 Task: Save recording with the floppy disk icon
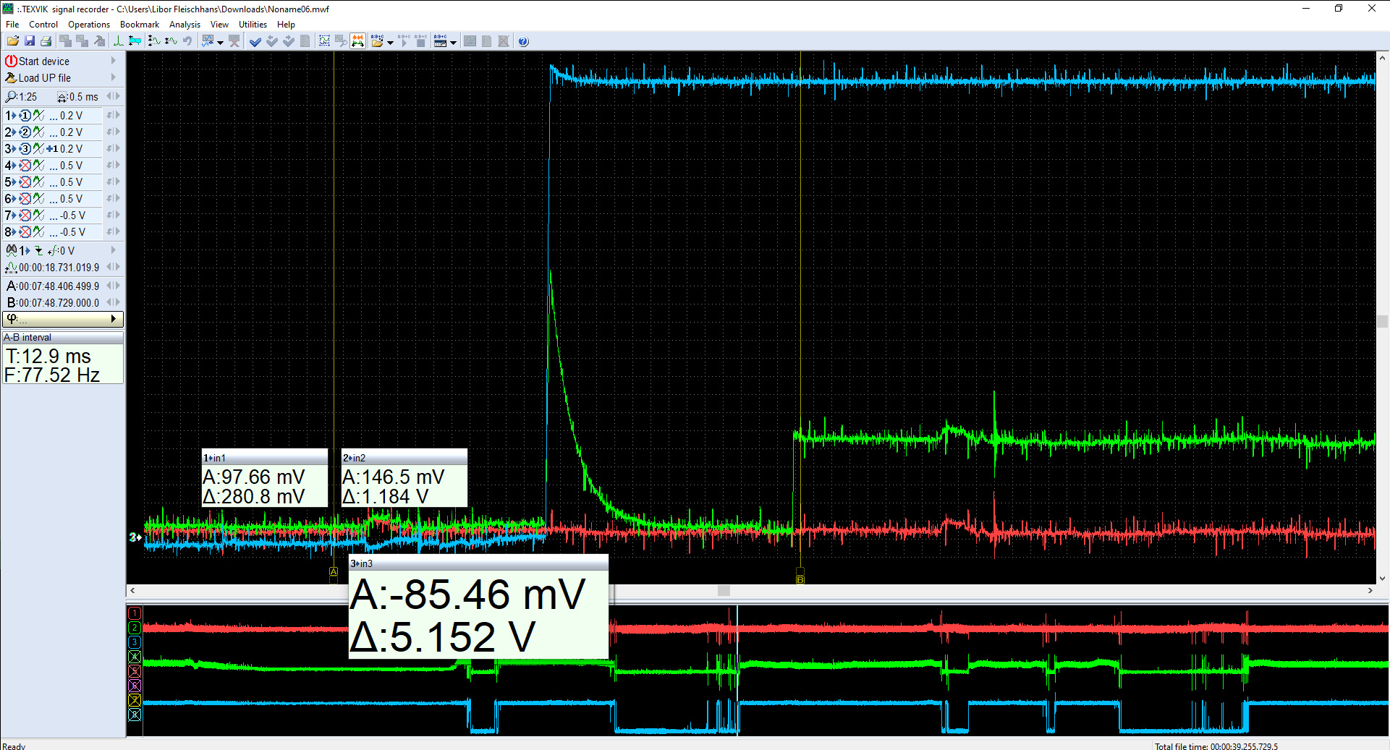[x=30, y=41]
